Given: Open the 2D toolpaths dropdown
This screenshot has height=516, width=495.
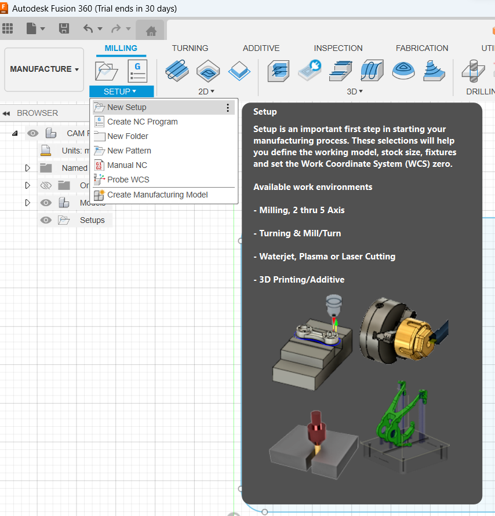Looking at the screenshot, I should 206,92.
